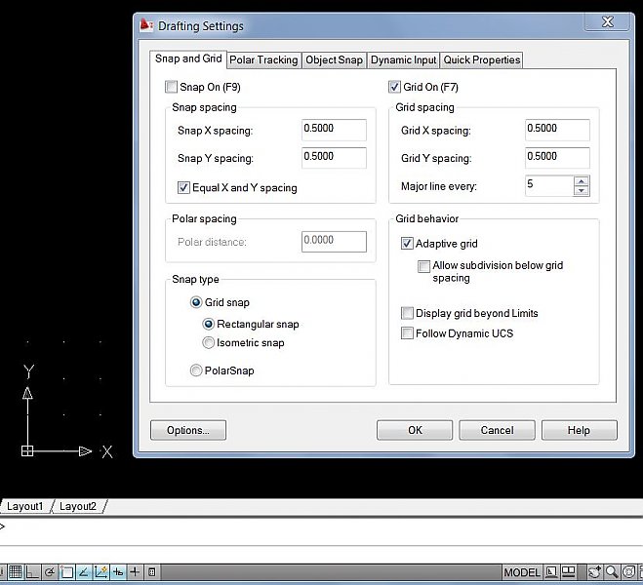Activate the Pan hand tool
This screenshot has height=585, width=643.
[x=595, y=572]
